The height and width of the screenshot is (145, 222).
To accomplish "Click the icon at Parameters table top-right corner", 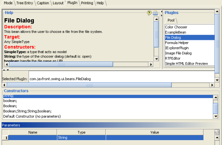I will [x=217, y=132].
